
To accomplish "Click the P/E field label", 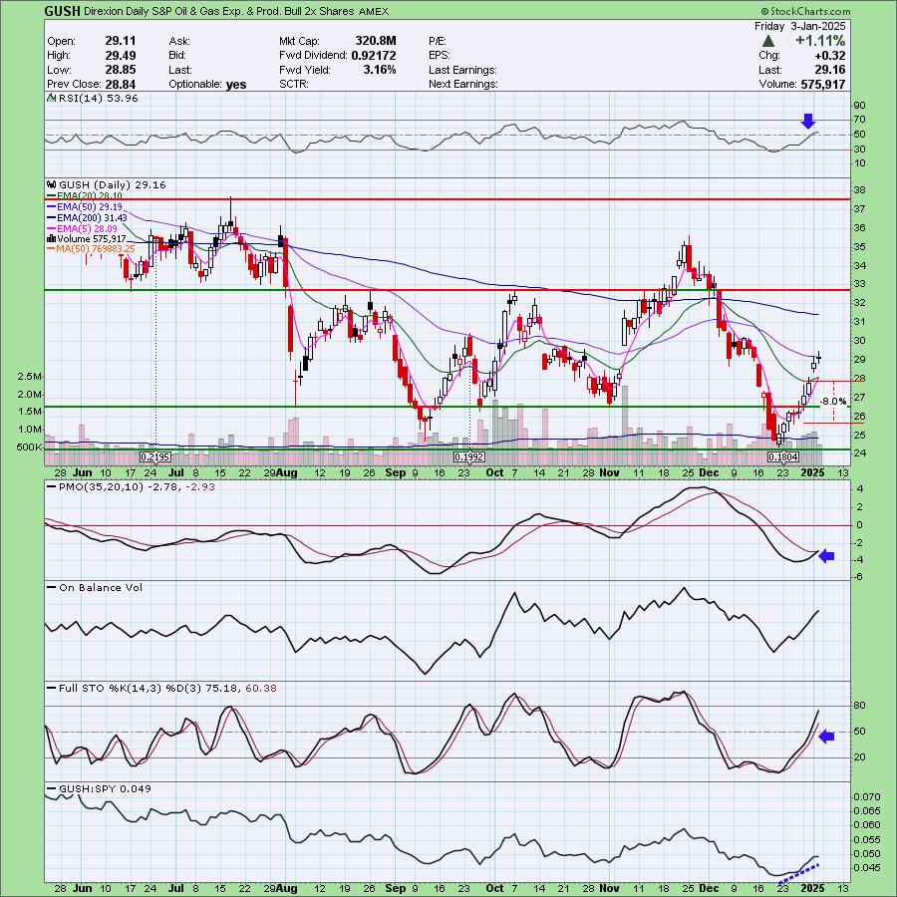I will tap(438, 41).
